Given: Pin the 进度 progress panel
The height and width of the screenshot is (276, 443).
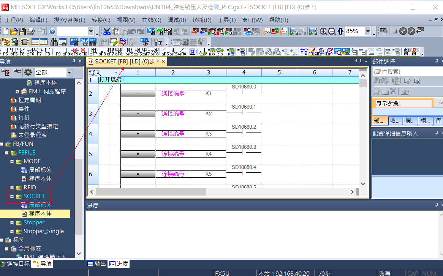Looking at the screenshot, I should coord(437,205).
